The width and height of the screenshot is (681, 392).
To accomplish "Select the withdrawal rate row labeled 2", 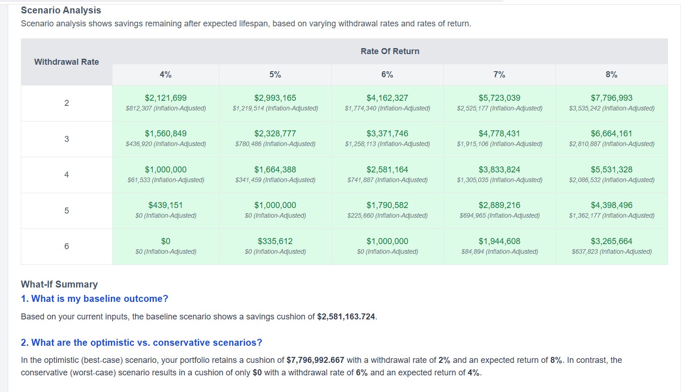I will [x=66, y=103].
